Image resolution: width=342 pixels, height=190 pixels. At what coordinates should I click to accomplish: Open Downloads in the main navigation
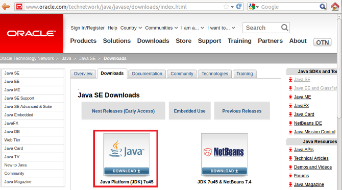153,41
